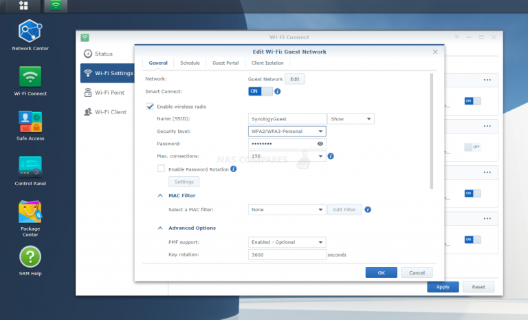Select the Wi-Fi Connect taskbar icon
The image size is (528, 320).
[56, 6]
